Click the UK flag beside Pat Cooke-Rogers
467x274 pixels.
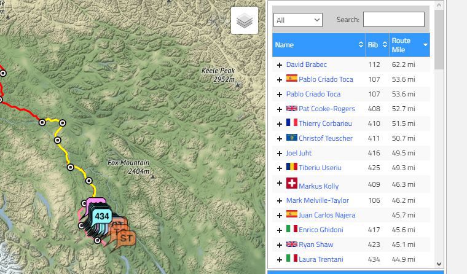point(292,109)
